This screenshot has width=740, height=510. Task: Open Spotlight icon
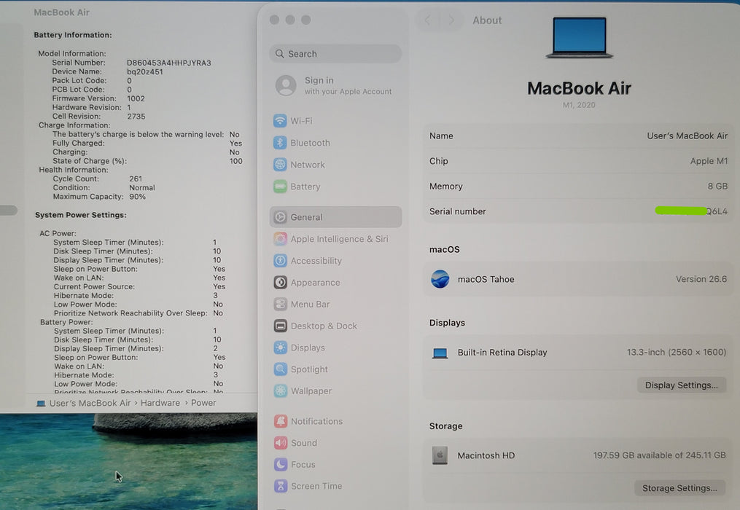tap(281, 369)
